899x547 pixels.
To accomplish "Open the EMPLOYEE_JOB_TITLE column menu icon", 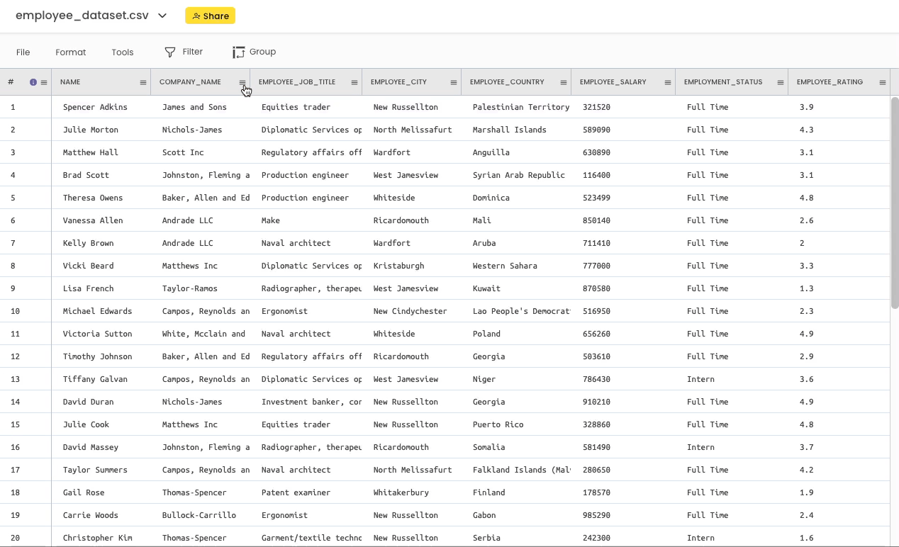I will [x=354, y=83].
